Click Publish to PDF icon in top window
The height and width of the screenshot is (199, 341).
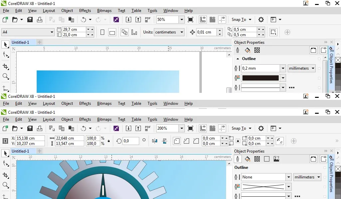148,20
